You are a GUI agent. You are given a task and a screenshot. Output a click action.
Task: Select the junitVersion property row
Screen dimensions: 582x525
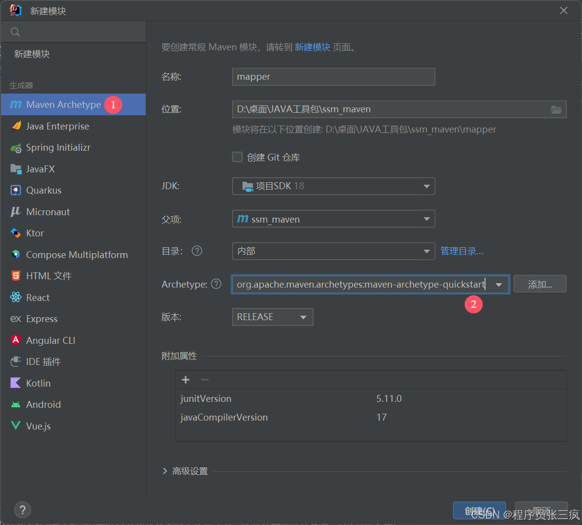pyautogui.click(x=371, y=399)
